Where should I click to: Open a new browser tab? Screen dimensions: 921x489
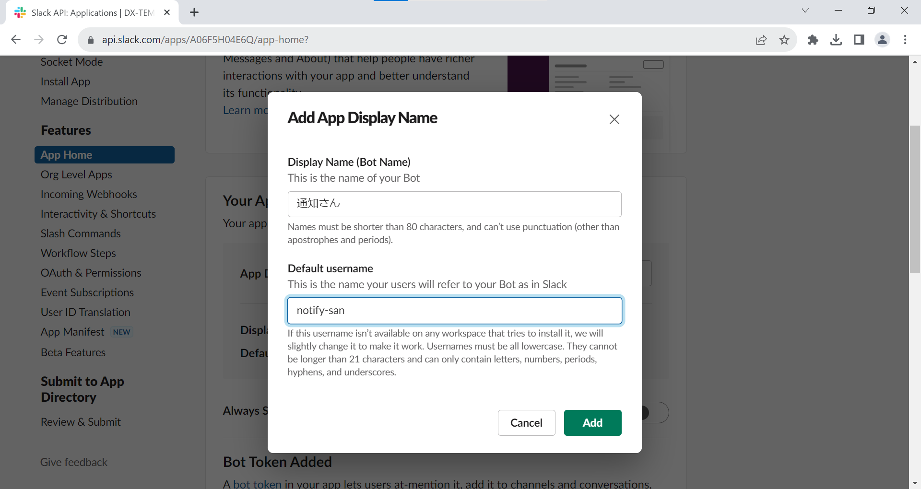point(194,12)
